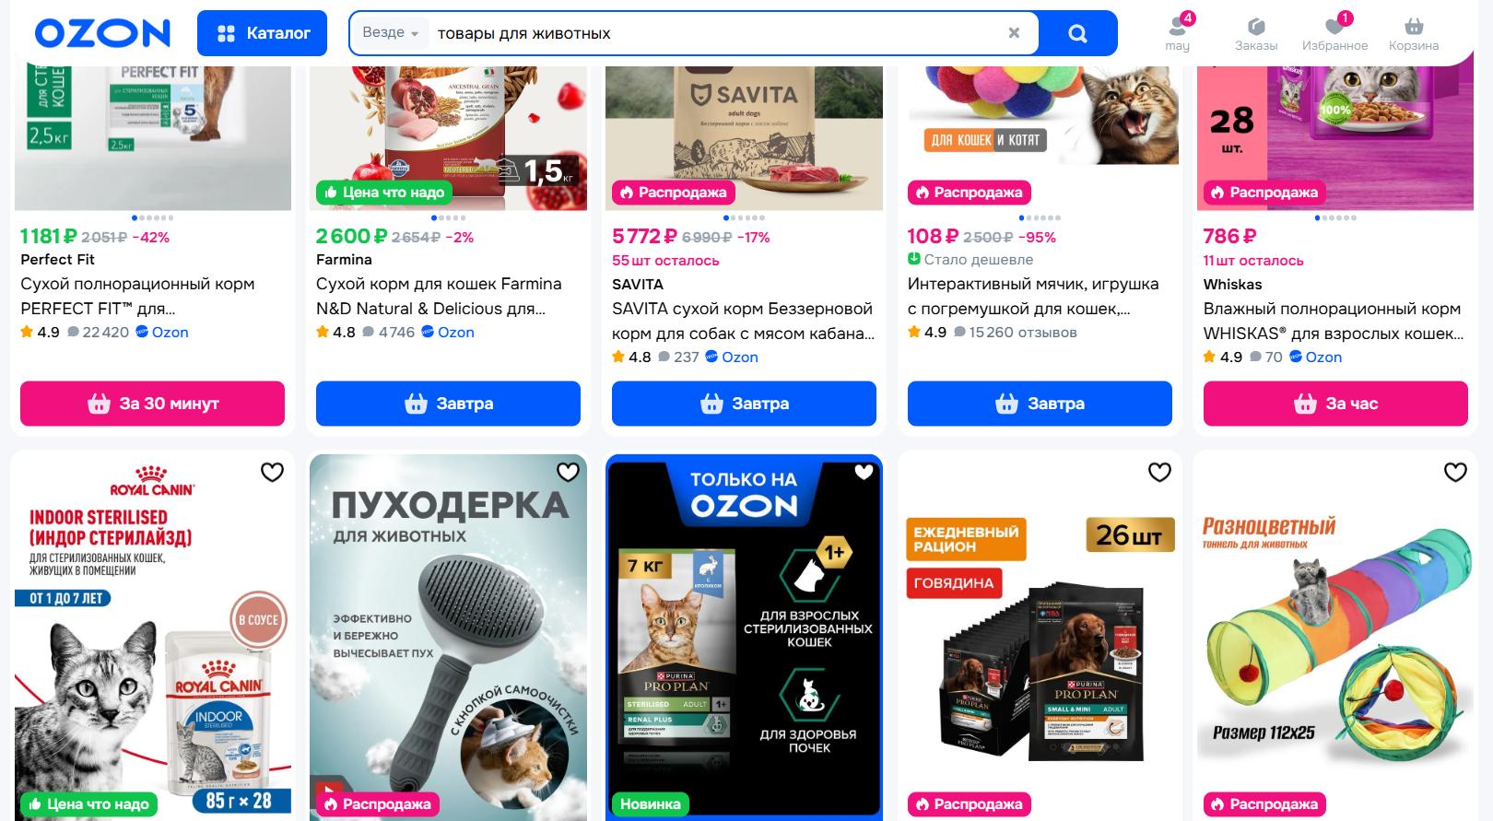
Task: Toggle favorite heart on Пуходерка brush
Action: [568, 473]
